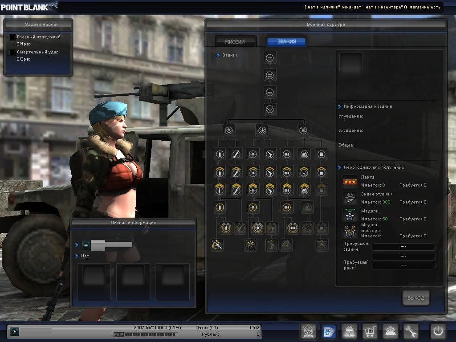Screen dimensions: 456x342
Task: Open the shopping cart store
Action: pos(370,332)
